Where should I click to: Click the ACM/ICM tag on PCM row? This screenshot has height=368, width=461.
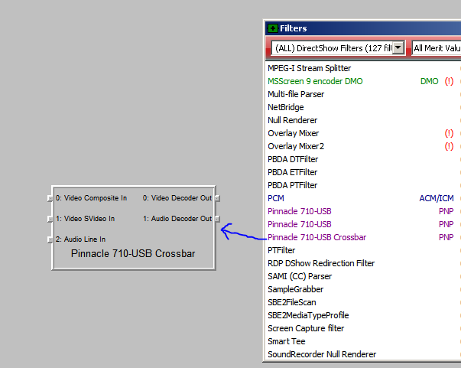tap(437, 199)
